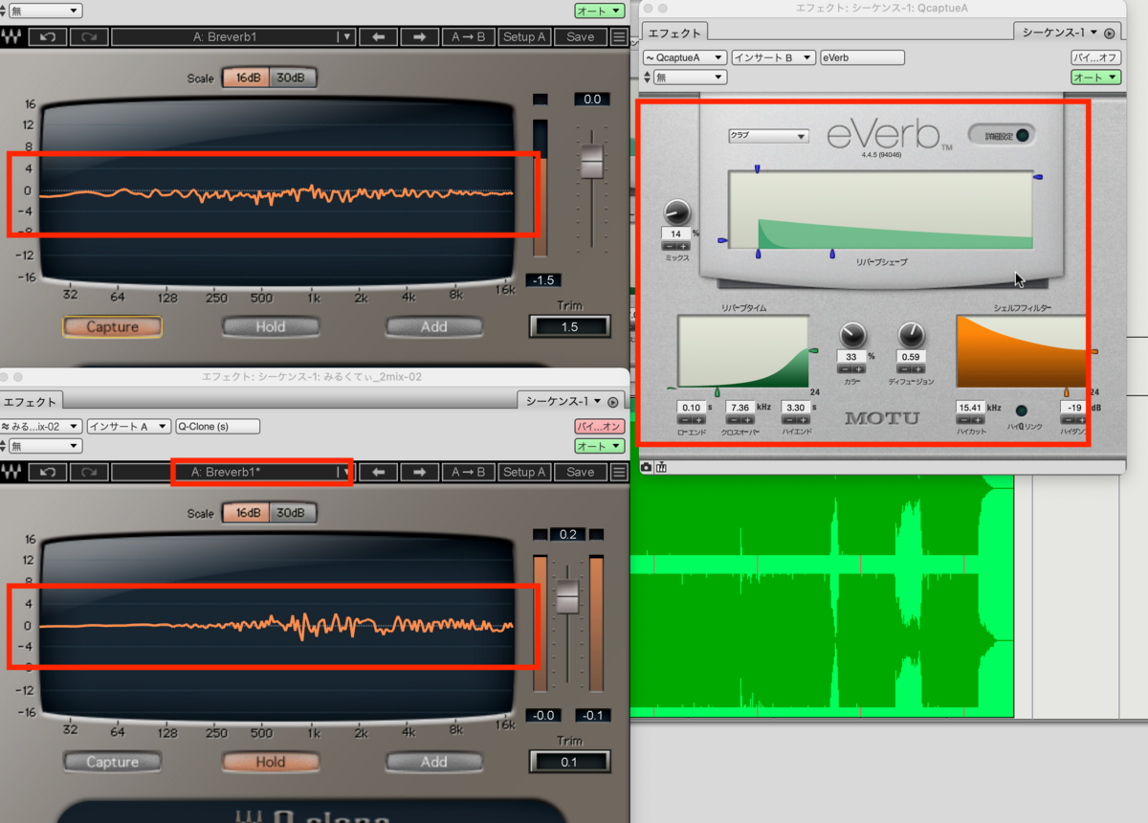Toggle 詳細設定 advanced settings in eVerb
This screenshot has width=1148, height=823.
1002,135
